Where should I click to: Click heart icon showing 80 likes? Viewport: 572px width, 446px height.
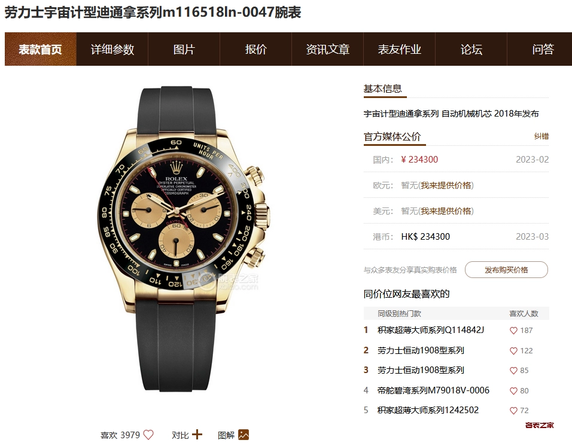tap(513, 391)
